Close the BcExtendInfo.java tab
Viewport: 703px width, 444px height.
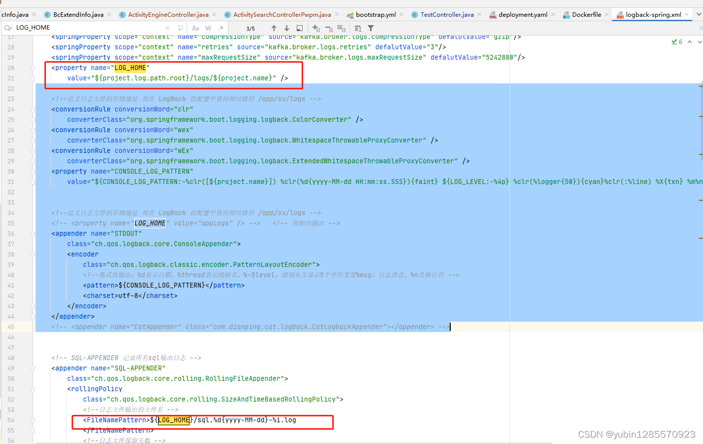click(x=109, y=14)
